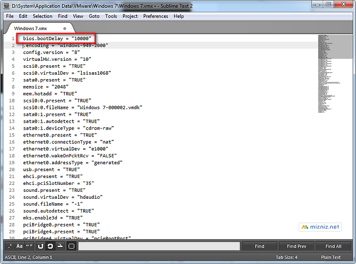Open the View menu
This screenshot has height=264, width=356.
(78, 16)
